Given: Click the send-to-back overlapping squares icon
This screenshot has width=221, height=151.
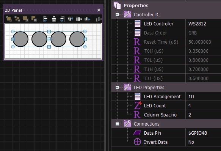Looking at the screenshot, I should click(34, 19).
